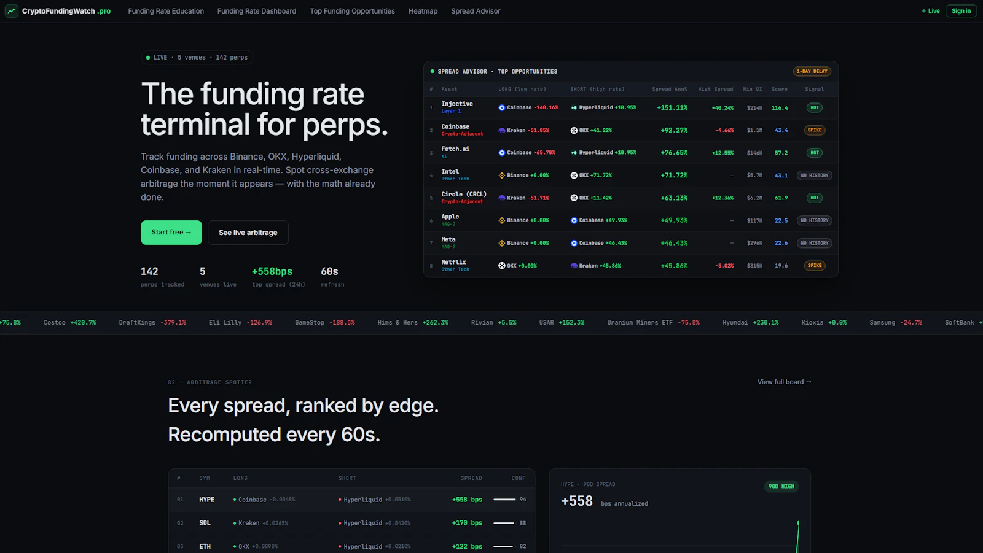Screen dimensions: 983x553
Task: Click See live arbitrage button
Action: 248,233
